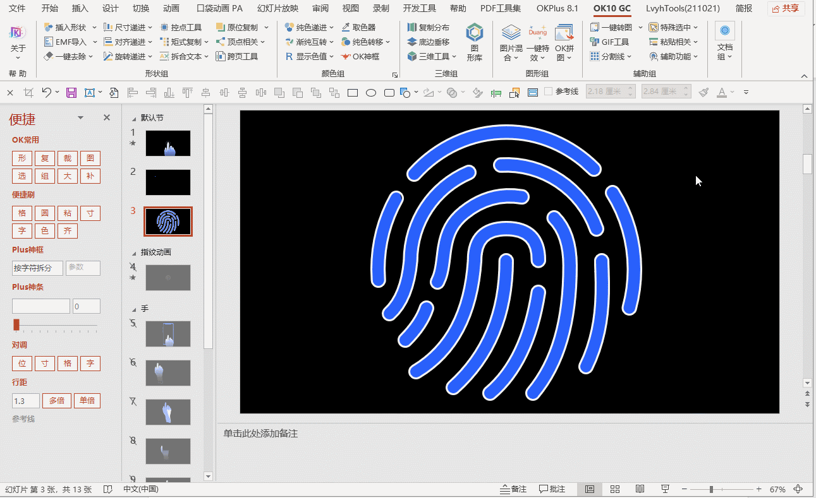Click fit slide to window icon
This screenshot has height=498, width=816.
pos(799,489)
